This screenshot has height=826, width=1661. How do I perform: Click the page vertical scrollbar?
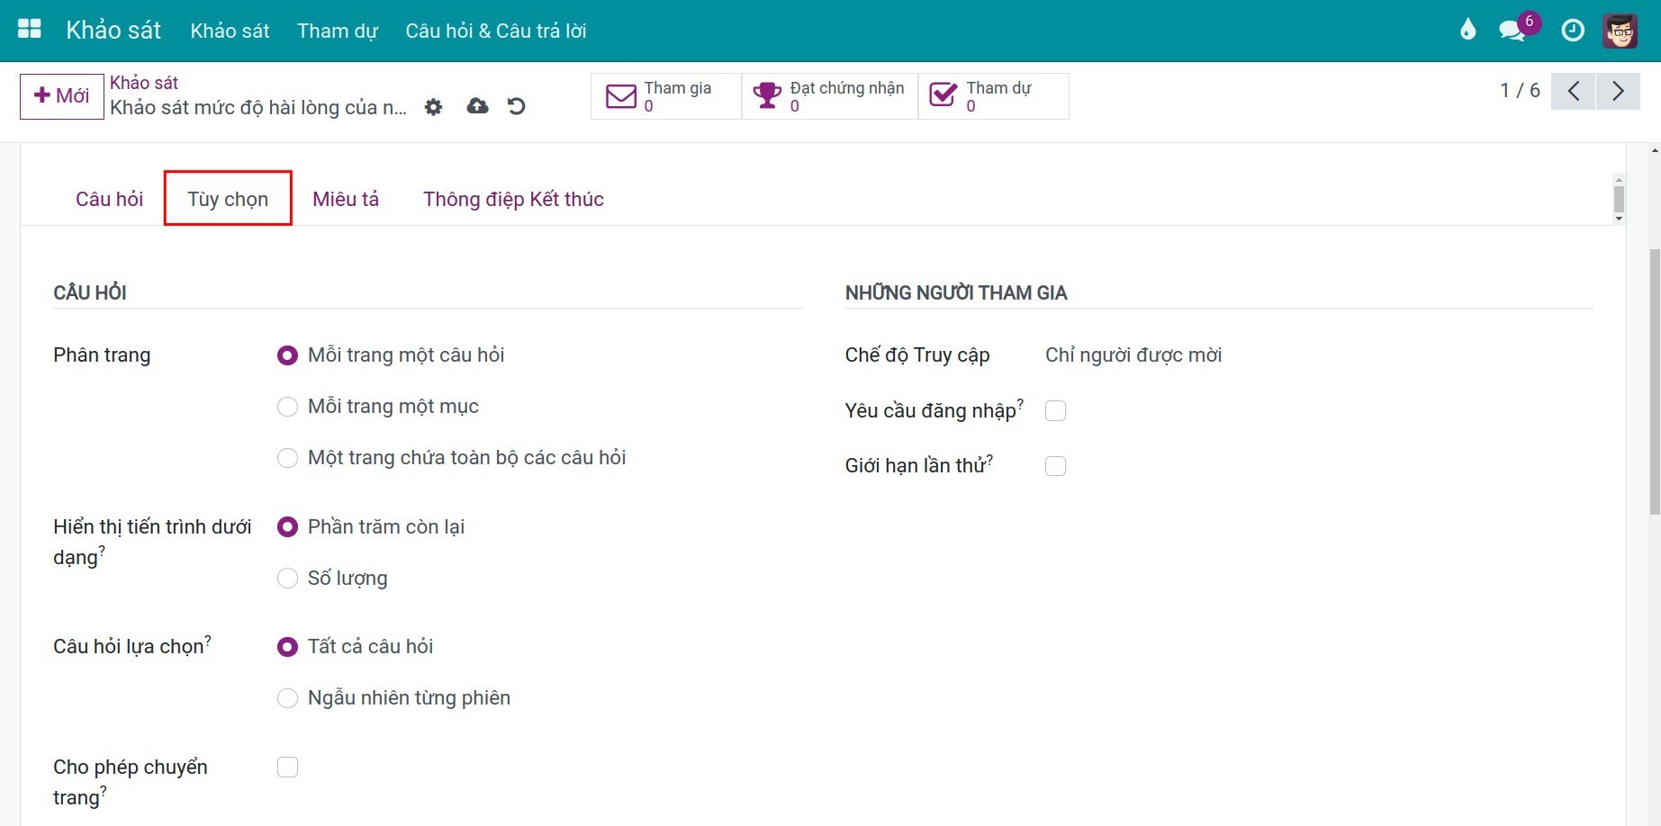point(1655,382)
